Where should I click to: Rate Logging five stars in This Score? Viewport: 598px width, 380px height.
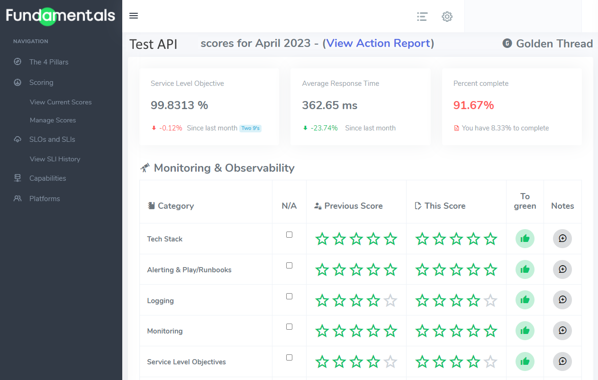(490, 300)
